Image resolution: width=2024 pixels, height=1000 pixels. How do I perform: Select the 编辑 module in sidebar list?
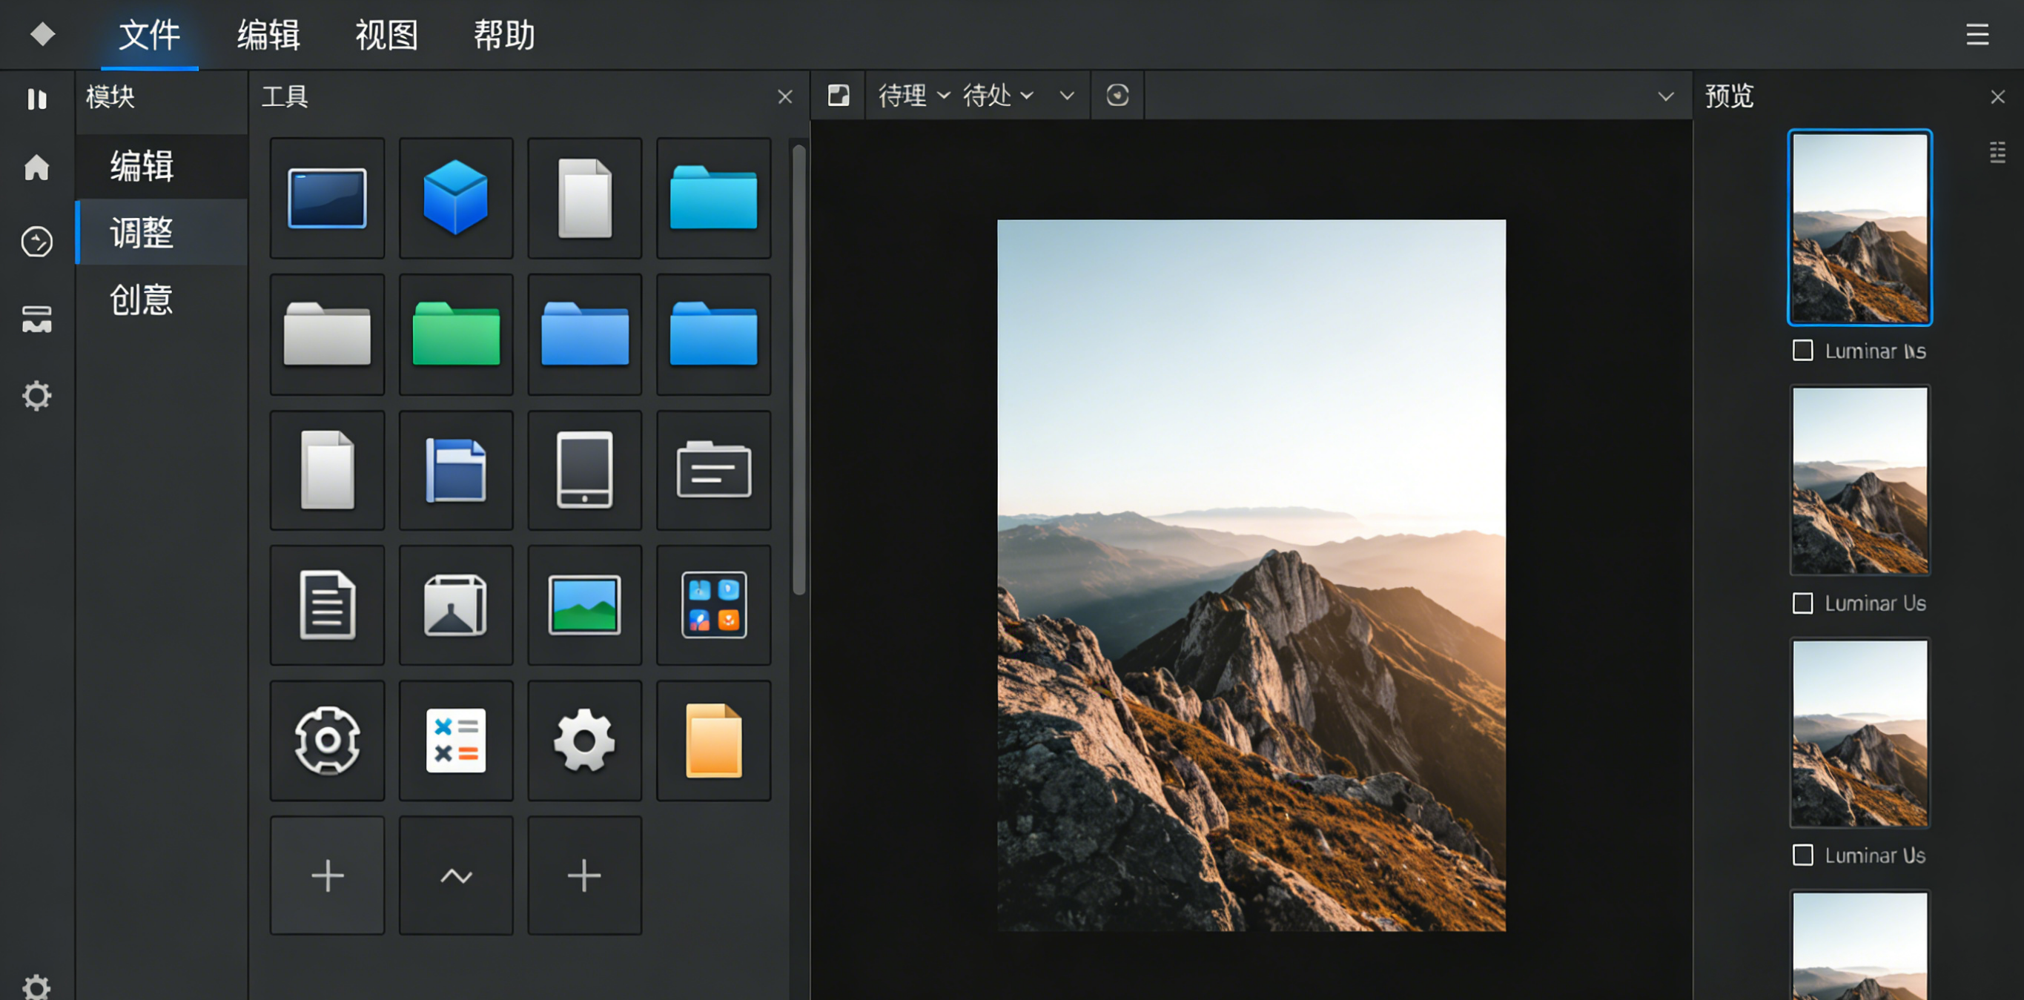pyautogui.click(x=142, y=166)
